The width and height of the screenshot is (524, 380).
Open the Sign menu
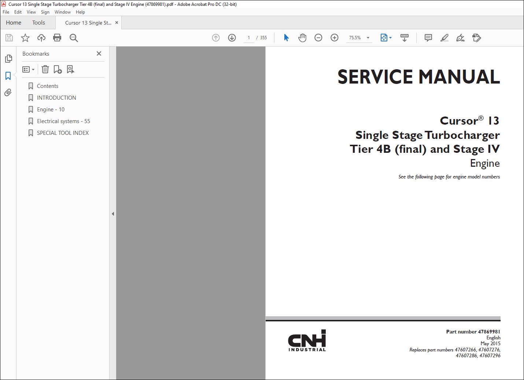click(x=45, y=12)
